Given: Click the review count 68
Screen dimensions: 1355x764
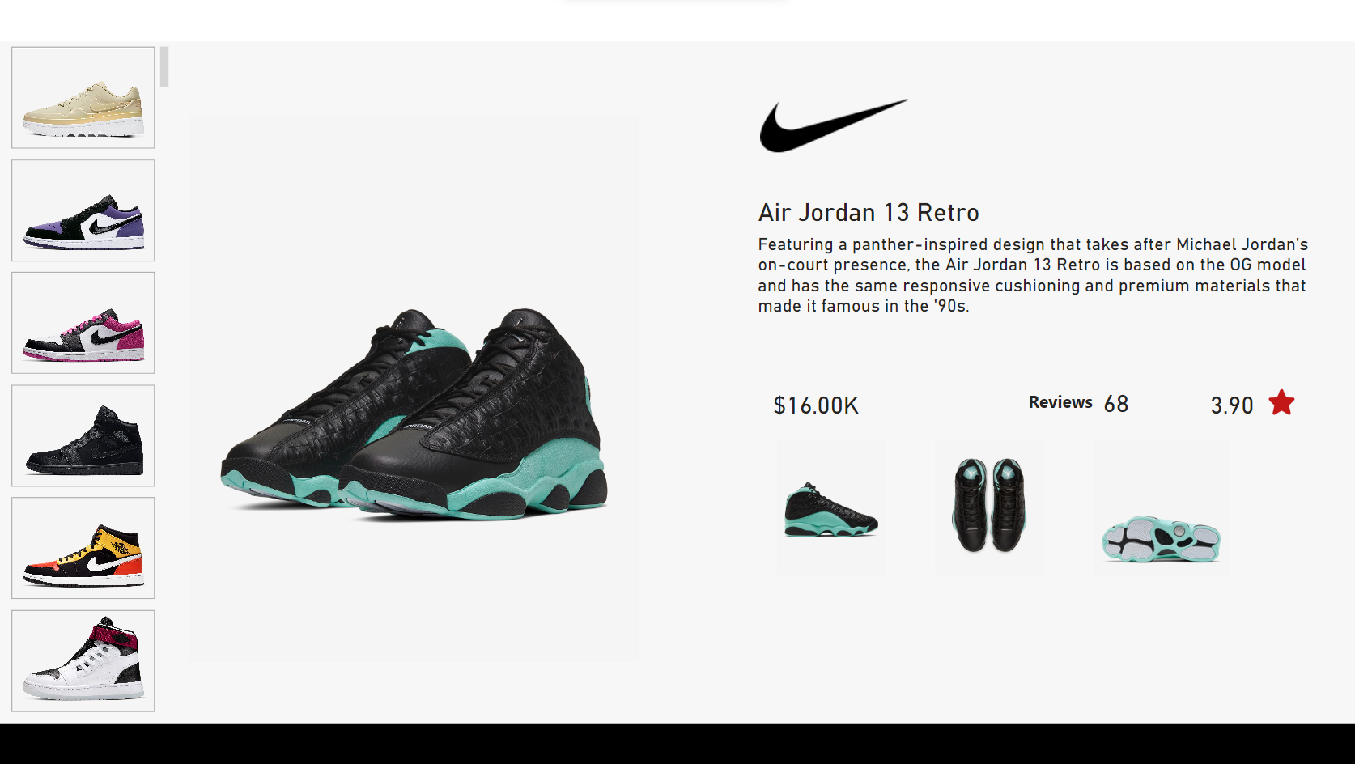Looking at the screenshot, I should coord(1116,404).
